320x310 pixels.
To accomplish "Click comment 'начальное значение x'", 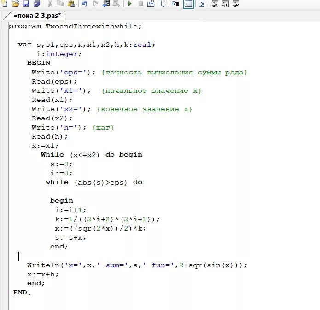I will pyautogui.click(x=151, y=91).
